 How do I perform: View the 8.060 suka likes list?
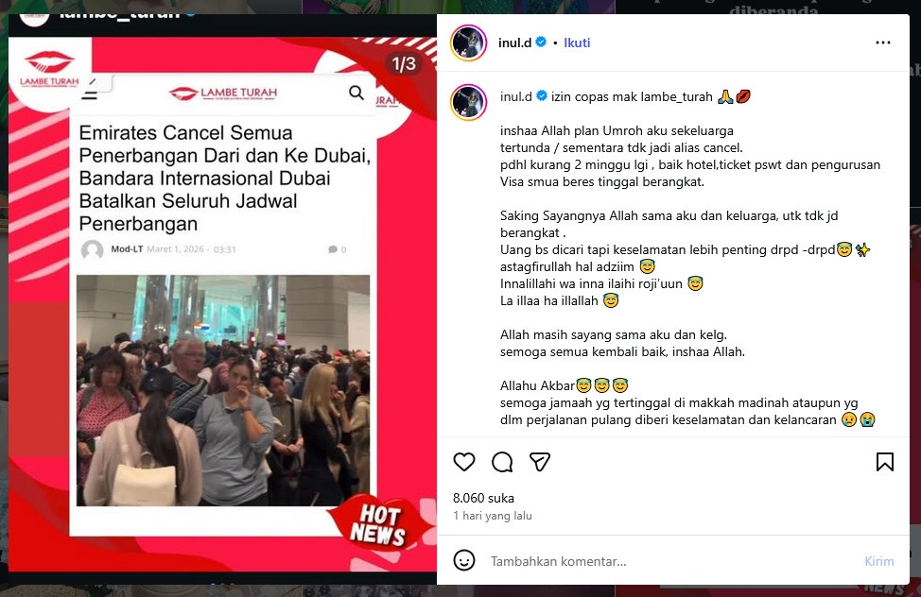[483, 498]
